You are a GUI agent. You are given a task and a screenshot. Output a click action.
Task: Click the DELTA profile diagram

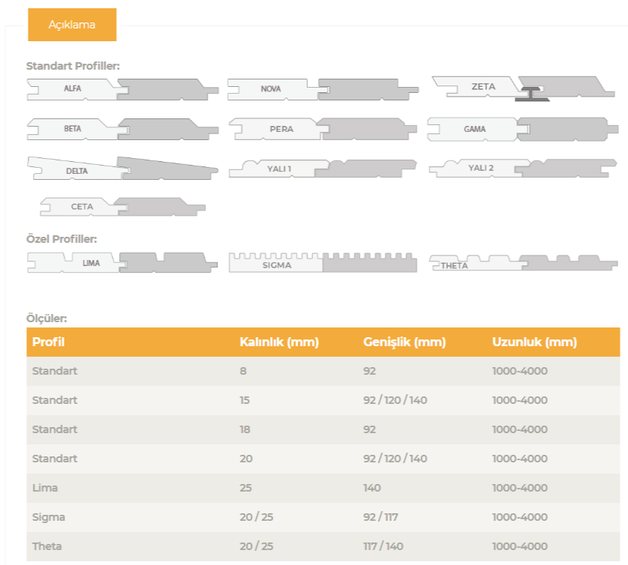pyautogui.click(x=123, y=169)
